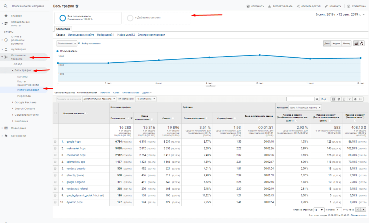Viewport: 369px width, 223px height.
Task: Check the google / cpc row checkbox
Action: pos(55,142)
